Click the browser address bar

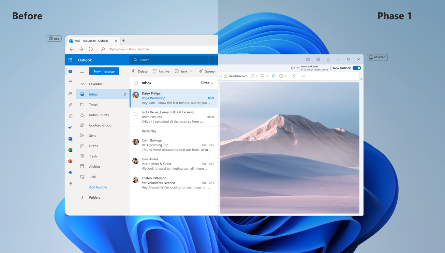click(157, 49)
